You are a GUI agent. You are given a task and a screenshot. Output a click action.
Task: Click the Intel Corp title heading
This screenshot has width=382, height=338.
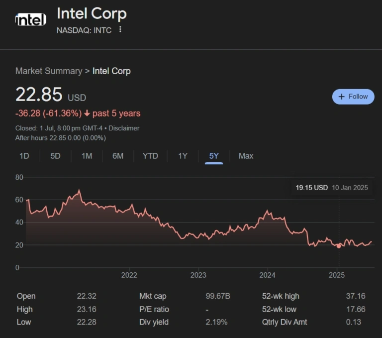(x=92, y=13)
